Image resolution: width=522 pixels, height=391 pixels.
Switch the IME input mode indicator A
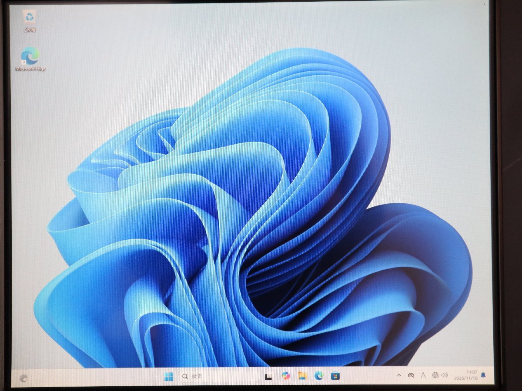(423, 375)
